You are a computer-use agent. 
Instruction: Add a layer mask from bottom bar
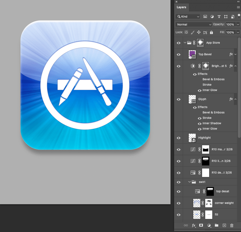pyautogui.click(x=201, y=225)
